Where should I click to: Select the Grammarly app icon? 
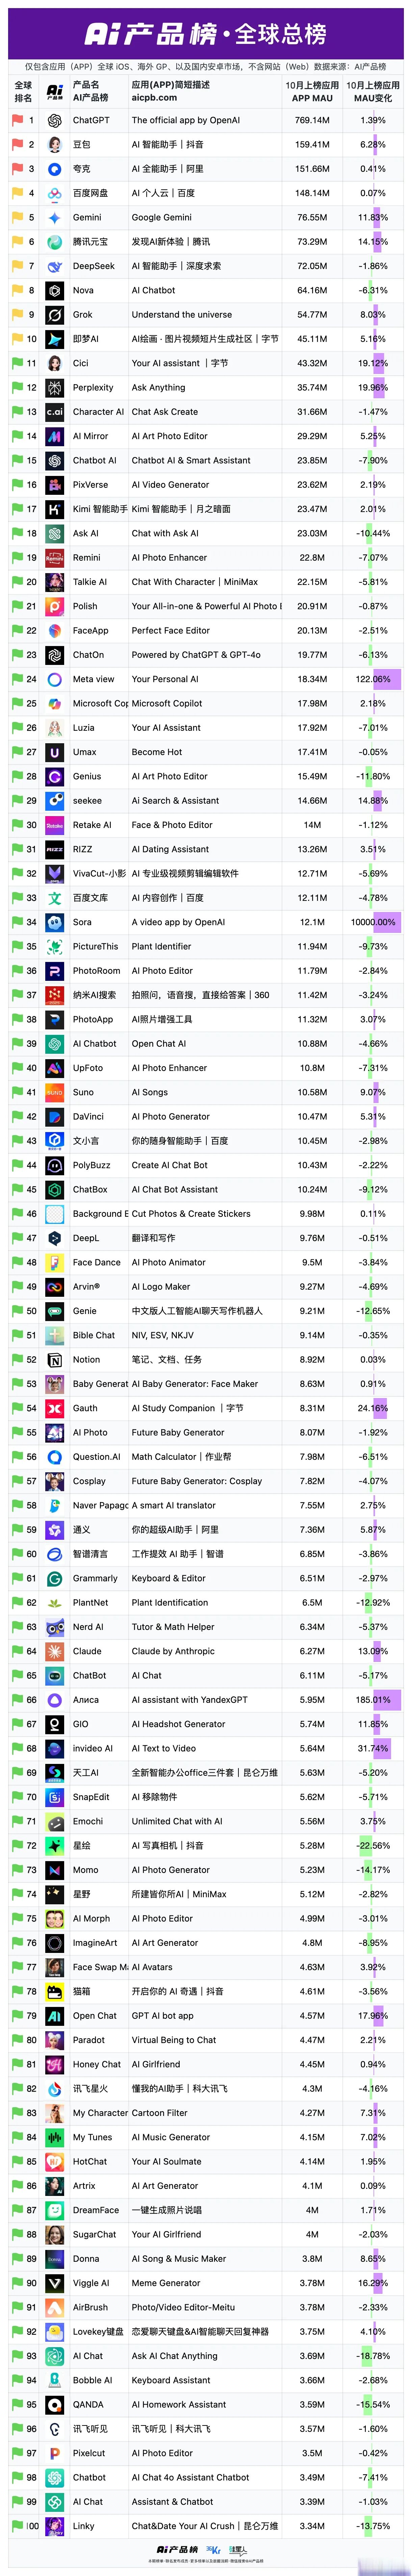point(55,1578)
